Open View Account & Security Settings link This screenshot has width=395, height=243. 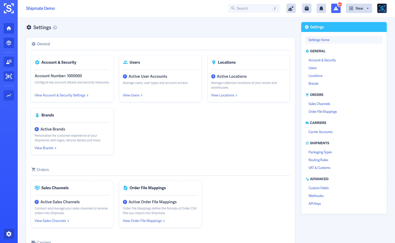click(x=61, y=95)
